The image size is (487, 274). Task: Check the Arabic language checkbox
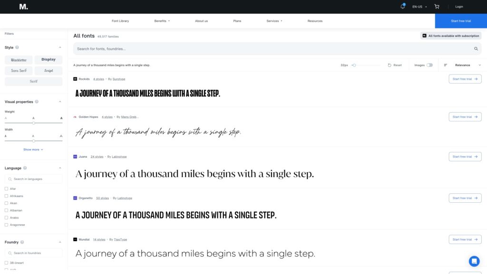click(x=6, y=217)
